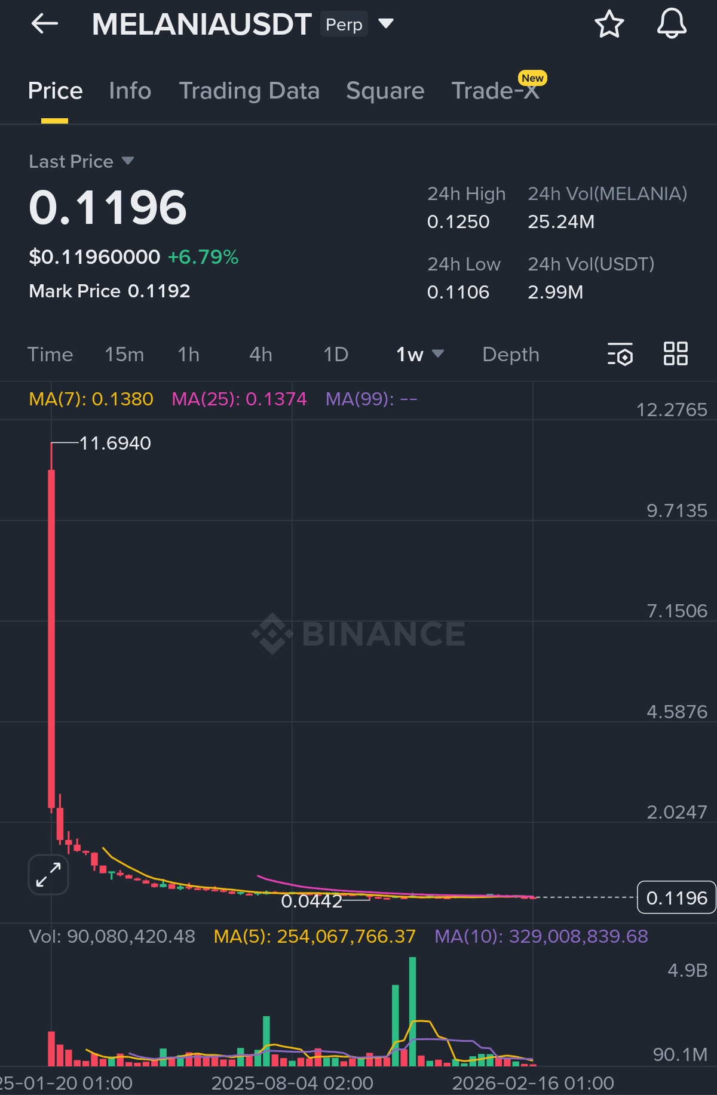Expand chart to fullscreen
Screen dimensions: 717x1095
click(x=48, y=875)
